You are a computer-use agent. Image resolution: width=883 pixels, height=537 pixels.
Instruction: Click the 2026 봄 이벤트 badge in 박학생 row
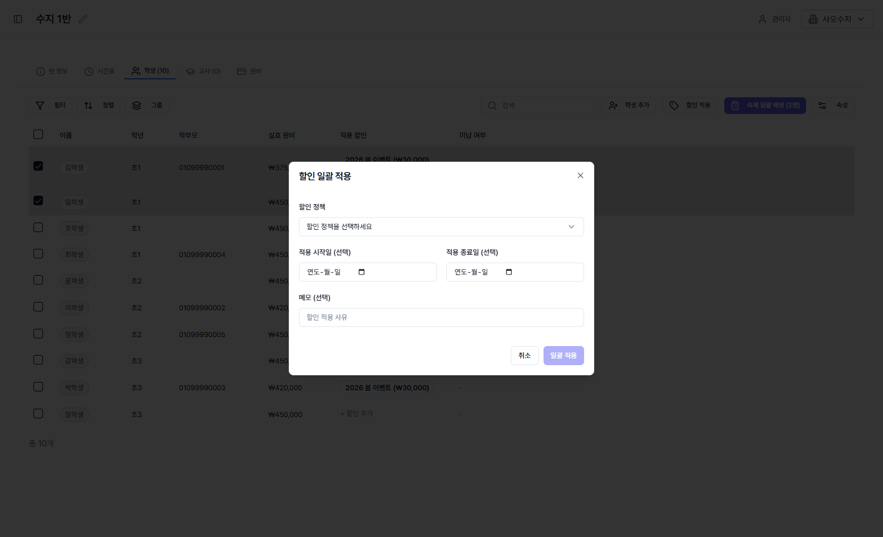[x=387, y=388]
